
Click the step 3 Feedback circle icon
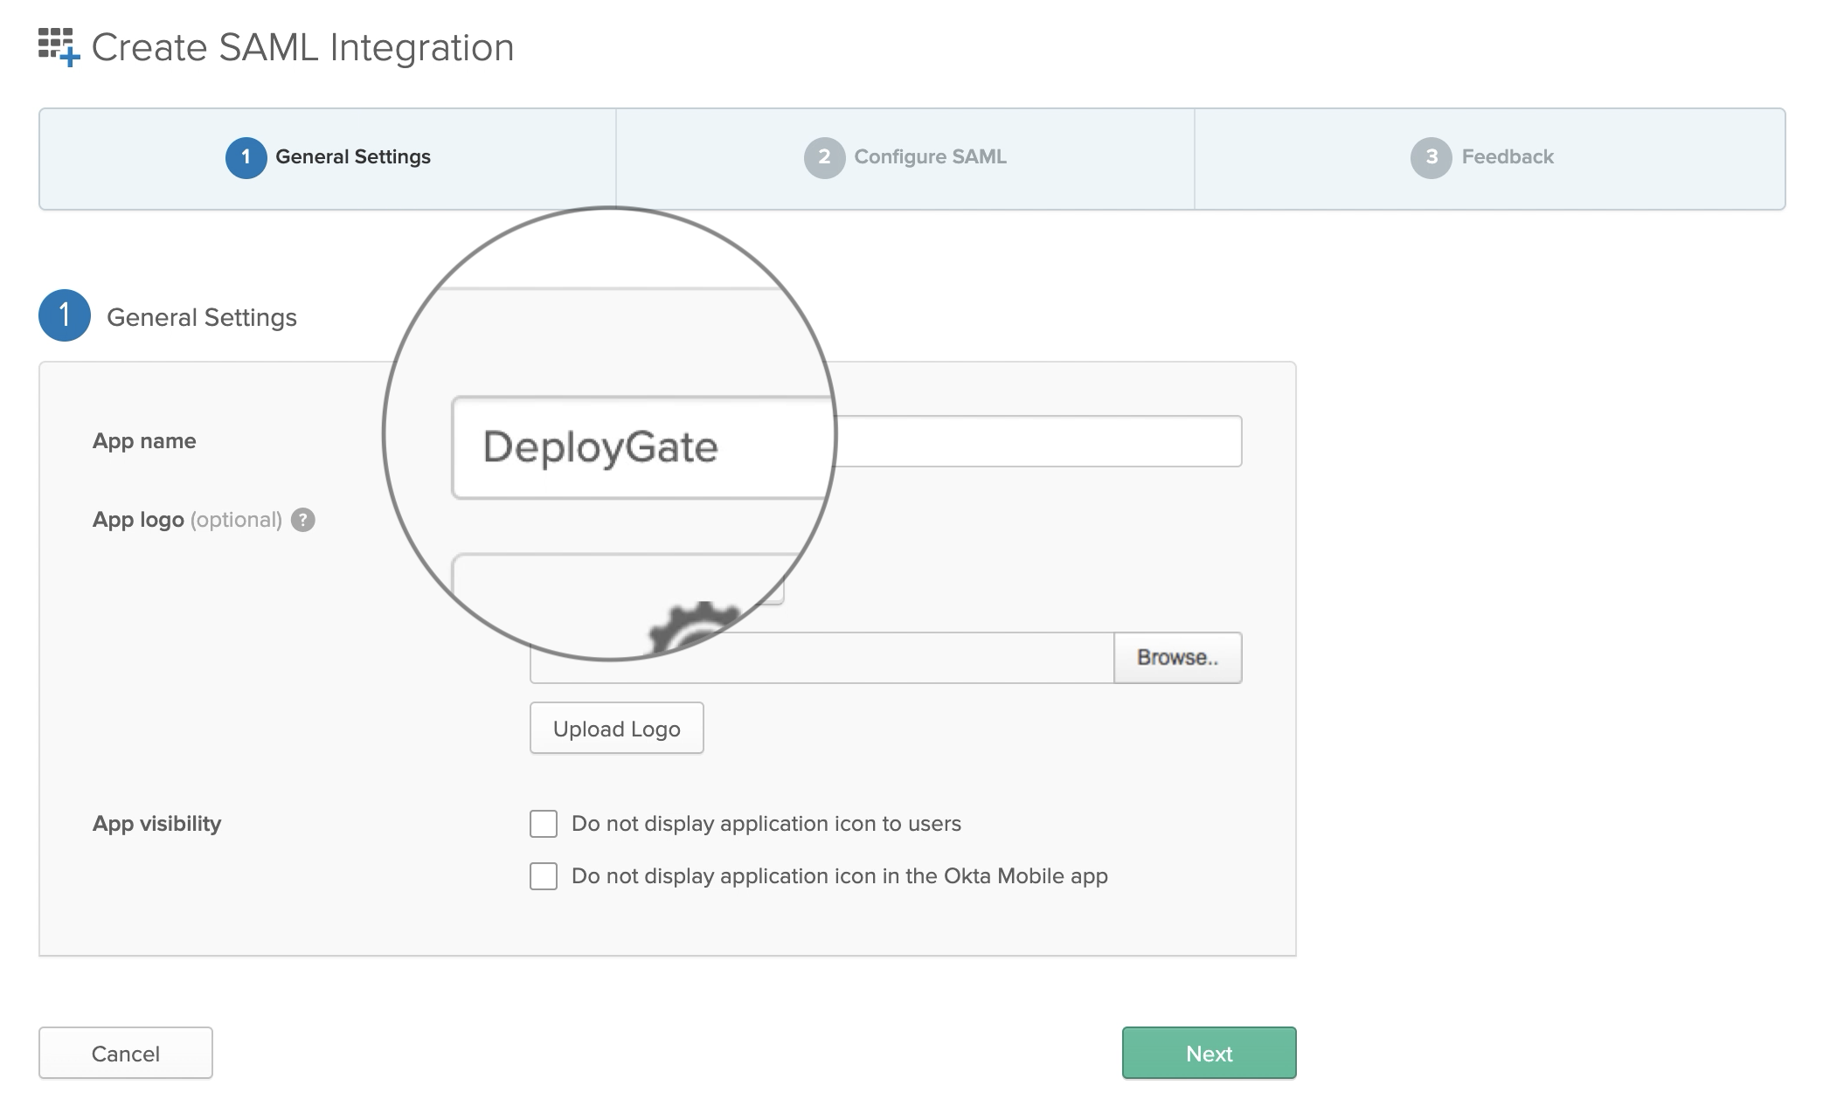1431,157
